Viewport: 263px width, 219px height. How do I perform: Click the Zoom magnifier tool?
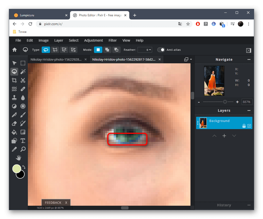click(x=23, y=149)
